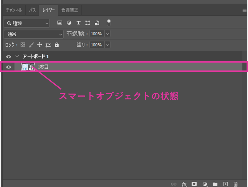Switch to the パス tab
Screen dimensions: 248x187
(32, 10)
